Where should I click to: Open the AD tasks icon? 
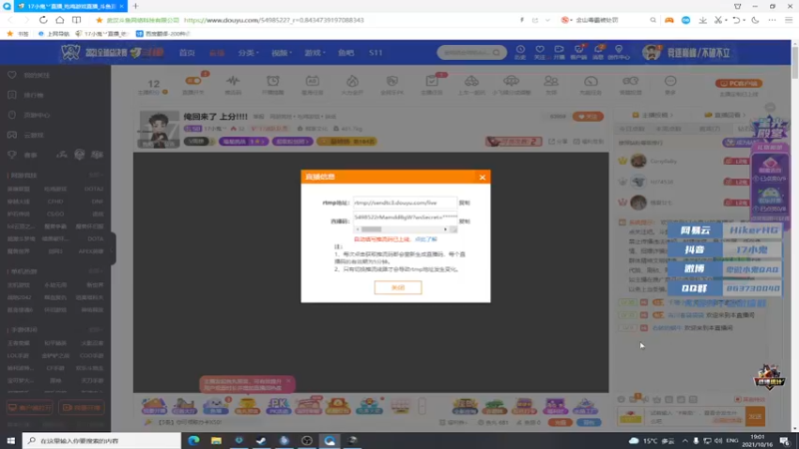[x=312, y=85]
